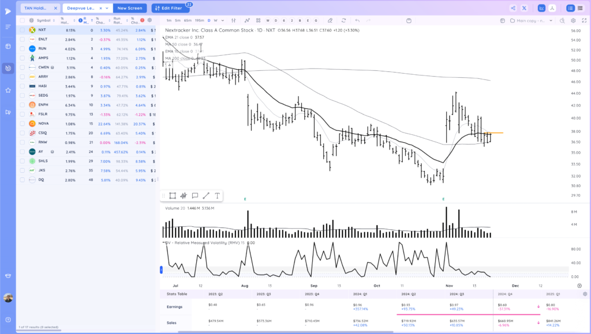
Task: Tick the checkbox for DQ row
Action: [x=23, y=180]
